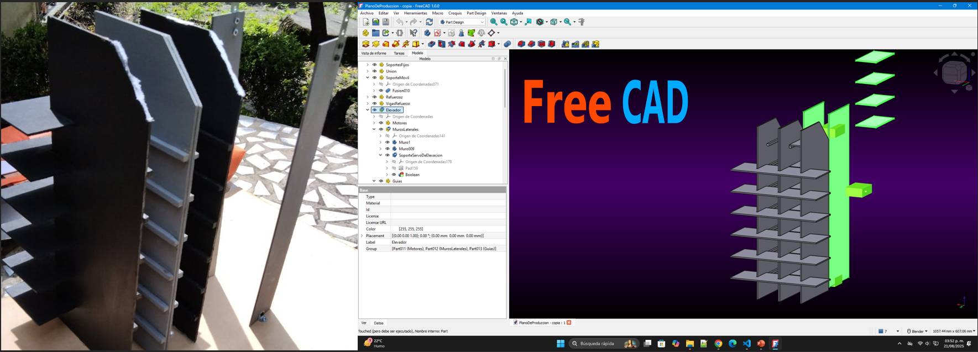Click the yellow Create Part icon
This screenshot has height=352, width=978.
365,33
